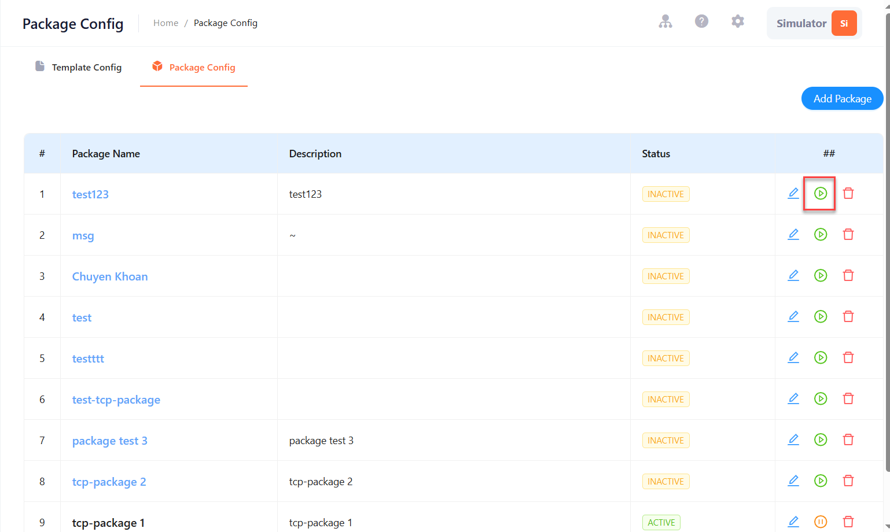Edit the Chuyen Khoan package
890x532 pixels.
pyautogui.click(x=793, y=275)
